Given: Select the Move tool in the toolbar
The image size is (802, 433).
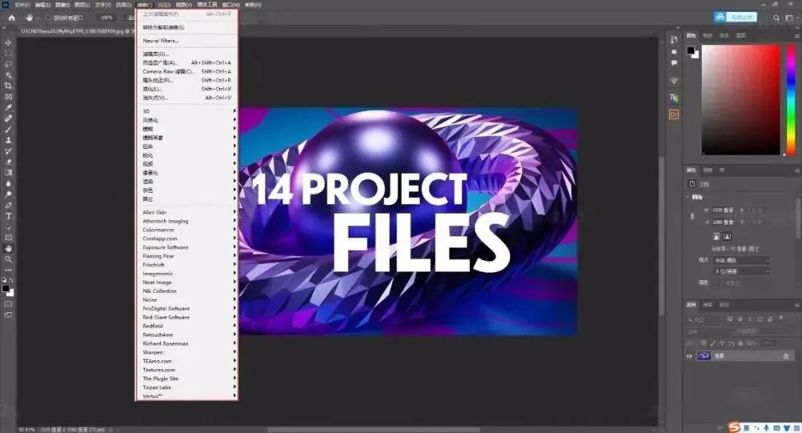Looking at the screenshot, I should 8,43.
